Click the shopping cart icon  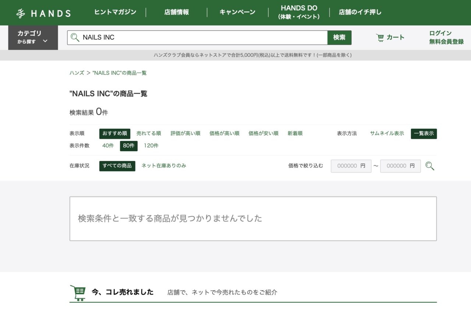[380, 38]
